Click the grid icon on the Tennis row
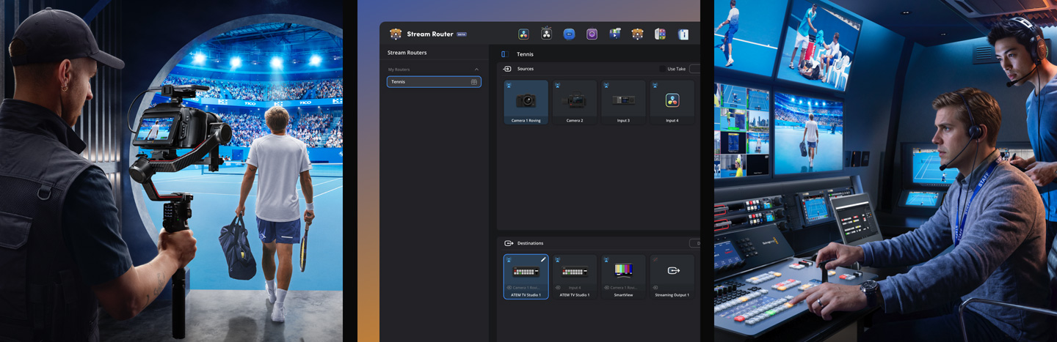1057x342 pixels. click(x=474, y=82)
